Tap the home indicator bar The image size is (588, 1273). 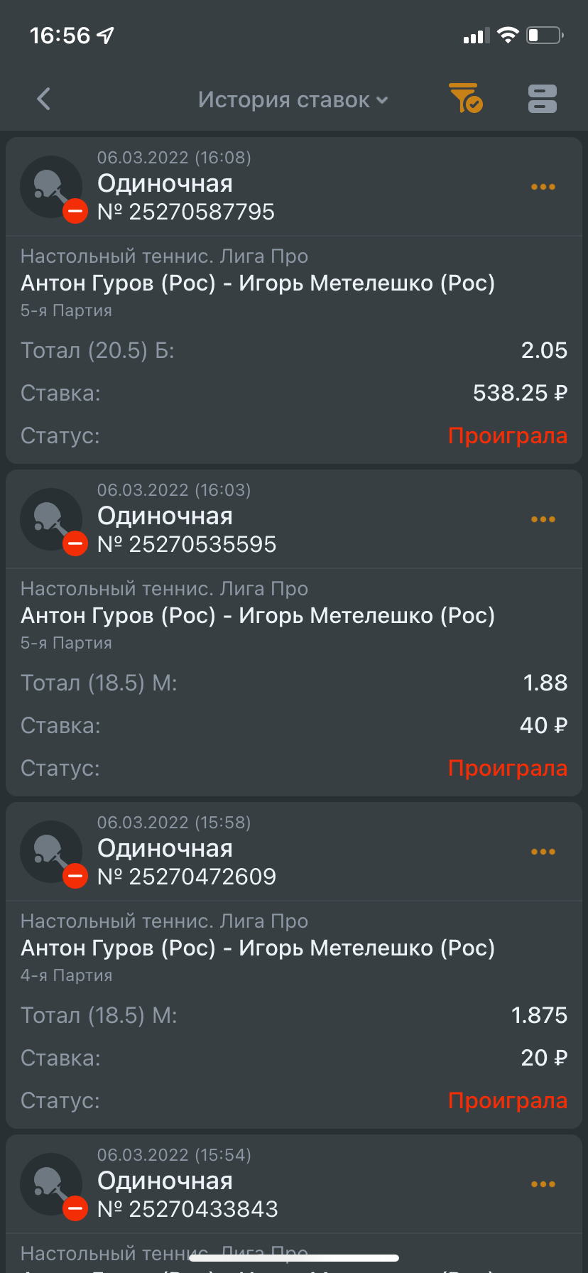click(294, 1258)
